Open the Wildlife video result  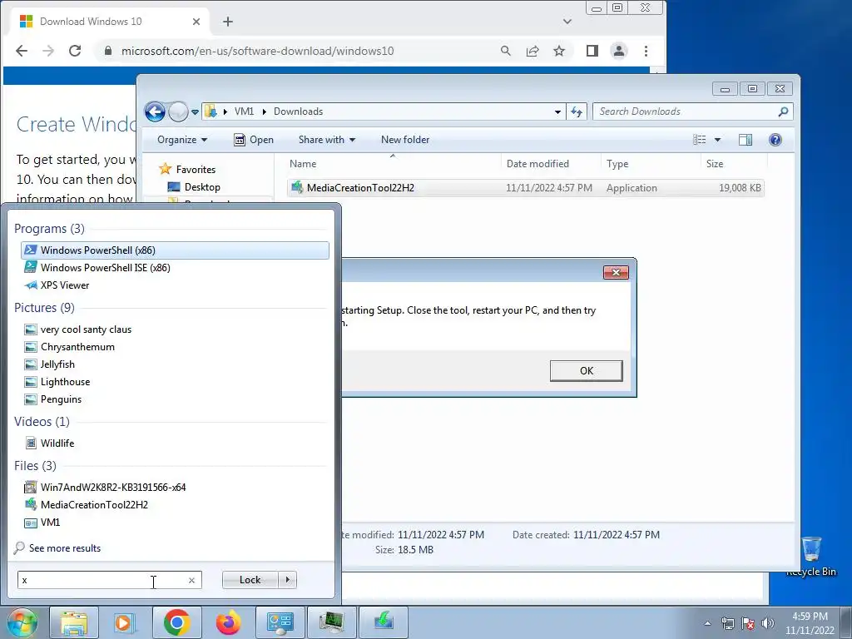(49, 443)
